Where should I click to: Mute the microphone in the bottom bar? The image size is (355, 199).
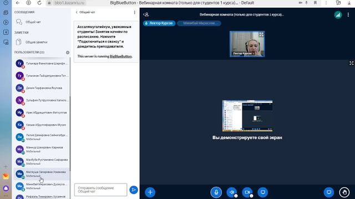(x=216, y=192)
